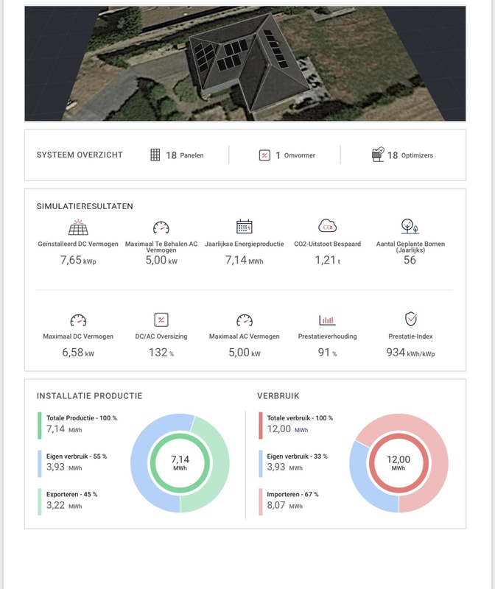Click the Prestatieverhouding label
The image size is (495, 589).
tap(327, 336)
